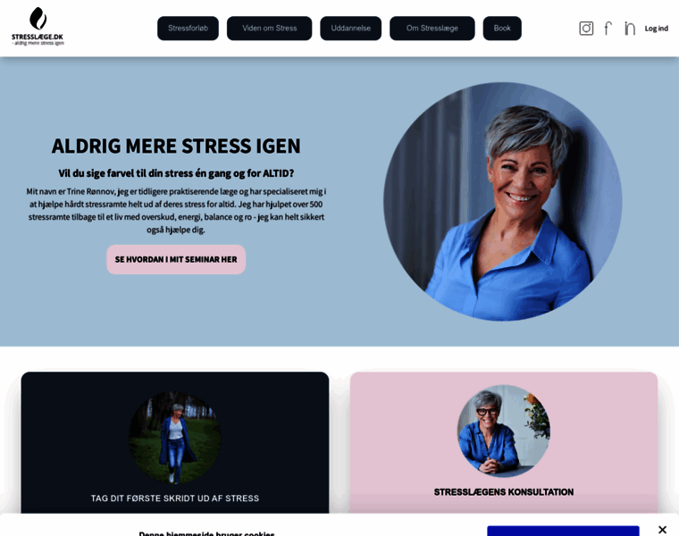The image size is (679, 536).
Task: Click the Book navigation button
Action: coord(502,29)
